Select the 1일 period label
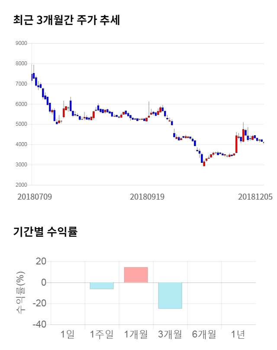The height and width of the screenshot is (350, 277). click(68, 334)
